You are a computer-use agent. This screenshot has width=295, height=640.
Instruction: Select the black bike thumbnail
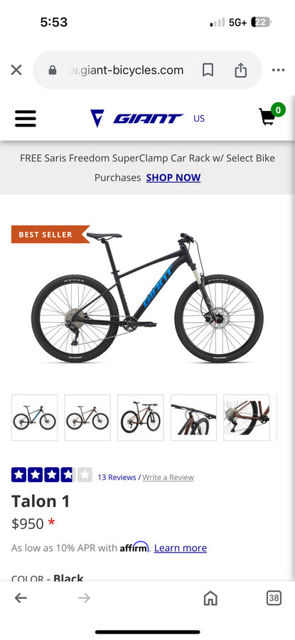pos(34,417)
